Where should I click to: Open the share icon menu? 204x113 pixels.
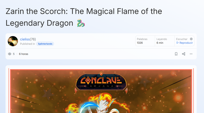(184, 54)
